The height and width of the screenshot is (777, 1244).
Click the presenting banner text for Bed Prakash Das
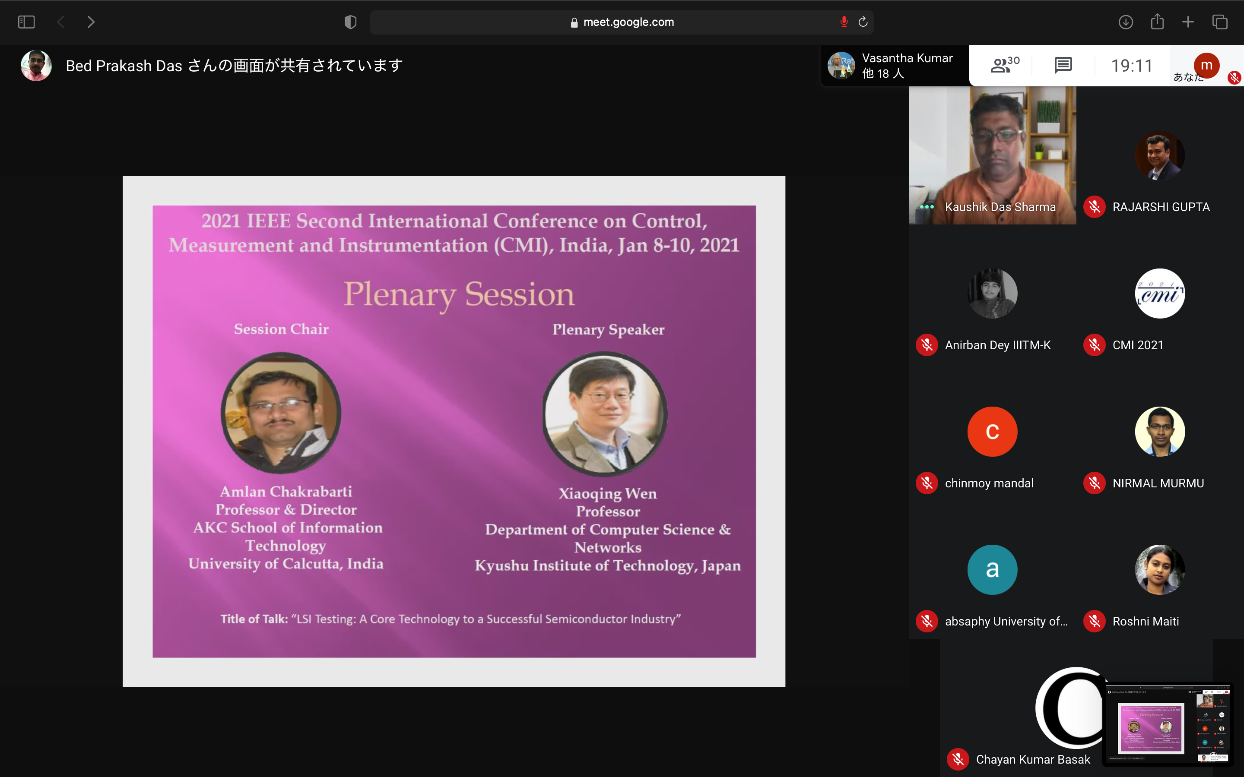[234, 66]
